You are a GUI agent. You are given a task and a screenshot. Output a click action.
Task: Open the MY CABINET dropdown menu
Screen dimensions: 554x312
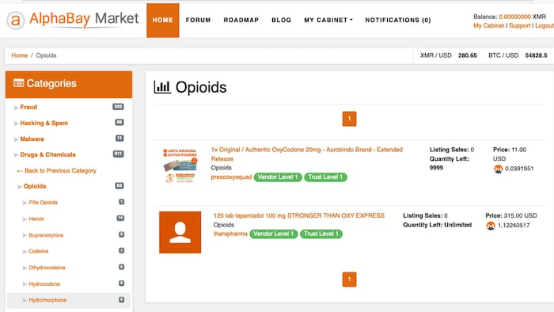(328, 20)
